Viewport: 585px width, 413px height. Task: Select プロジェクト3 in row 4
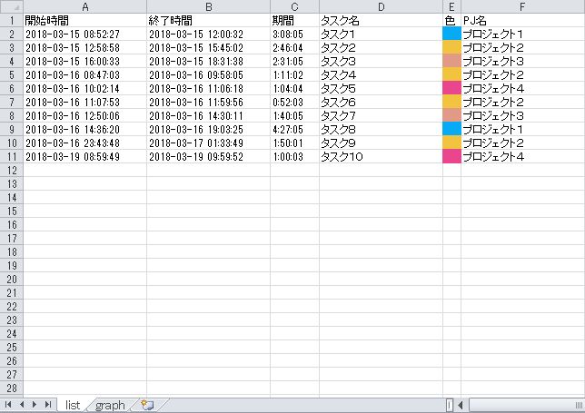(x=522, y=61)
